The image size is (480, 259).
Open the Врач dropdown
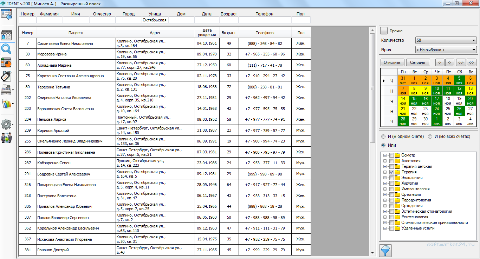[x=446, y=50]
